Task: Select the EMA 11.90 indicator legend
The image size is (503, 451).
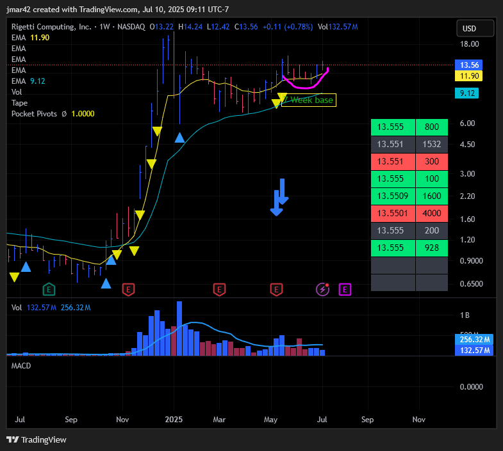Action: 31,38
